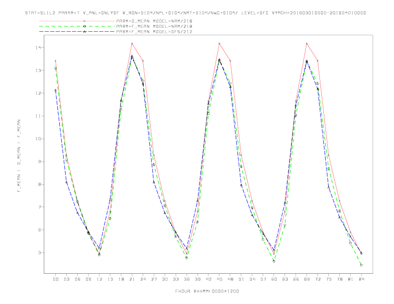Viewport: 394px width, 304px height.
Task: Click forecast hour label 39 on x-axis
Action: 197,279
